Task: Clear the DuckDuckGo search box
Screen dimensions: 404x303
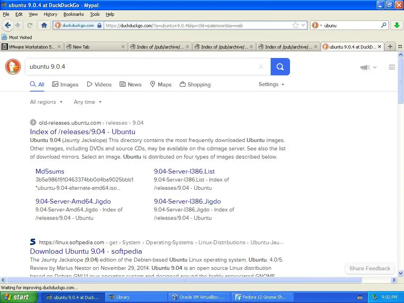Action: [261, 67]
